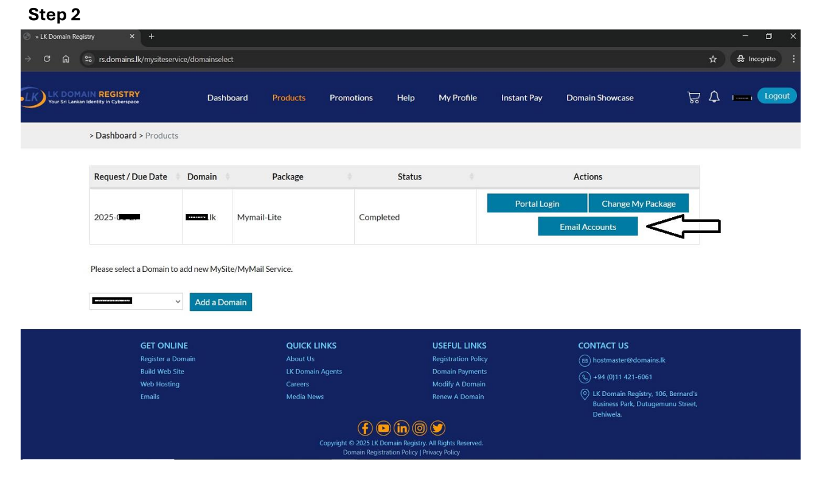
Task: Sort the table by Package column
Action: tap(287, 176)
